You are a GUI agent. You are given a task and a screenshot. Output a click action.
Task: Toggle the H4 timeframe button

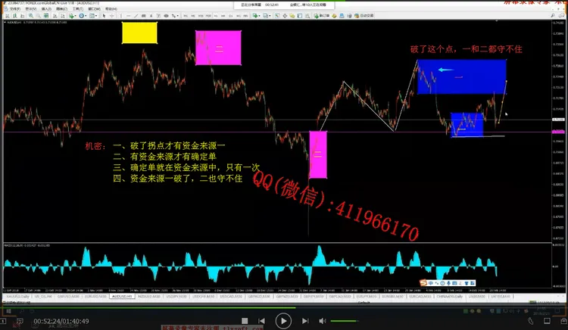(223, 16)
